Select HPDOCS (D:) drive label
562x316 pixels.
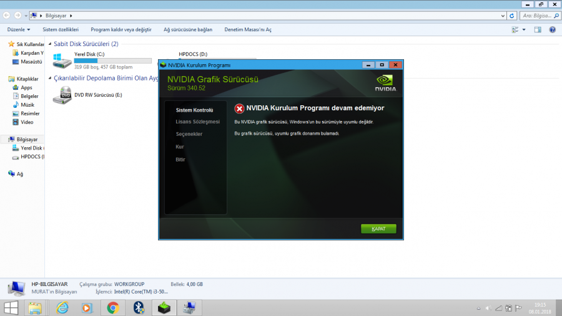tap(193, 54)
